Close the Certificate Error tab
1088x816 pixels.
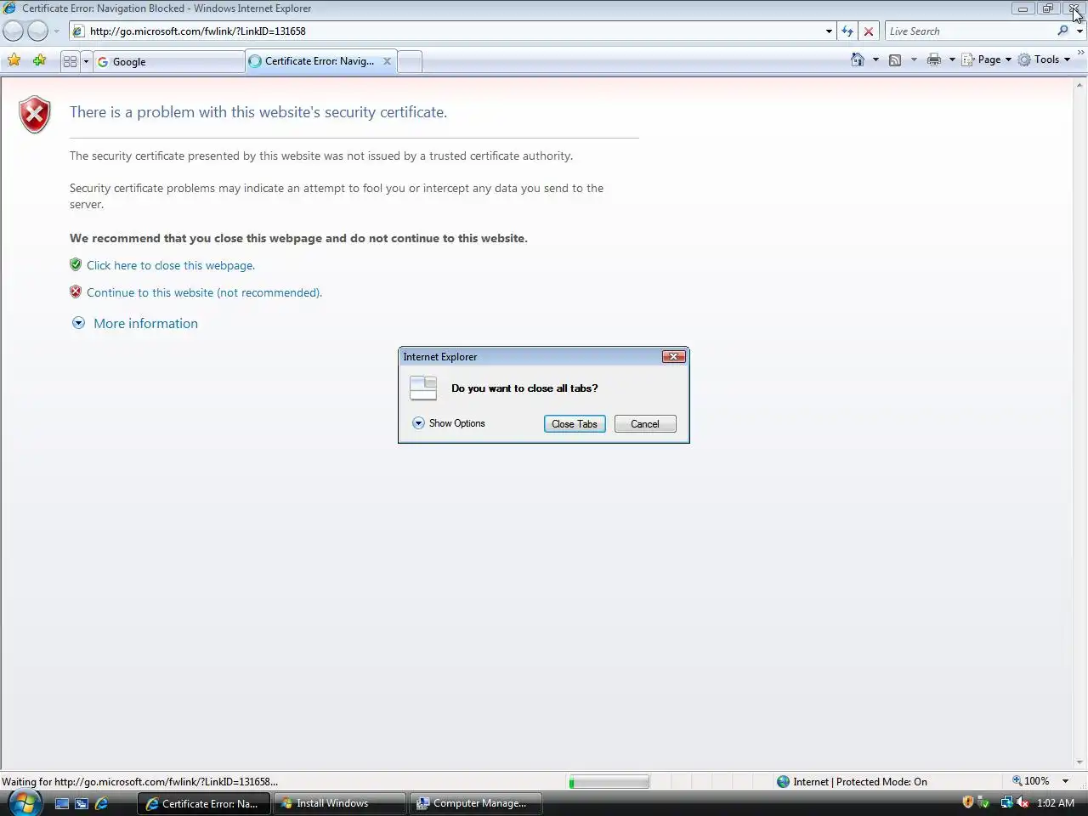click(x=387, y=61)
